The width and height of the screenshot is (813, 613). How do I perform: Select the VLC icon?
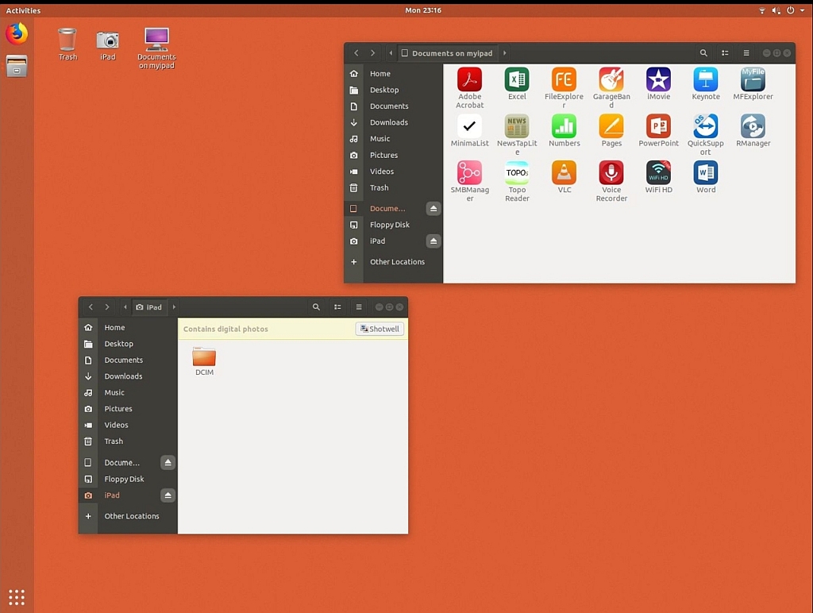click(564, 172)
